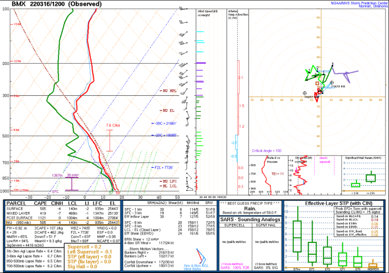Click the 'DCAPE = 462 J/kg' value

49,232
